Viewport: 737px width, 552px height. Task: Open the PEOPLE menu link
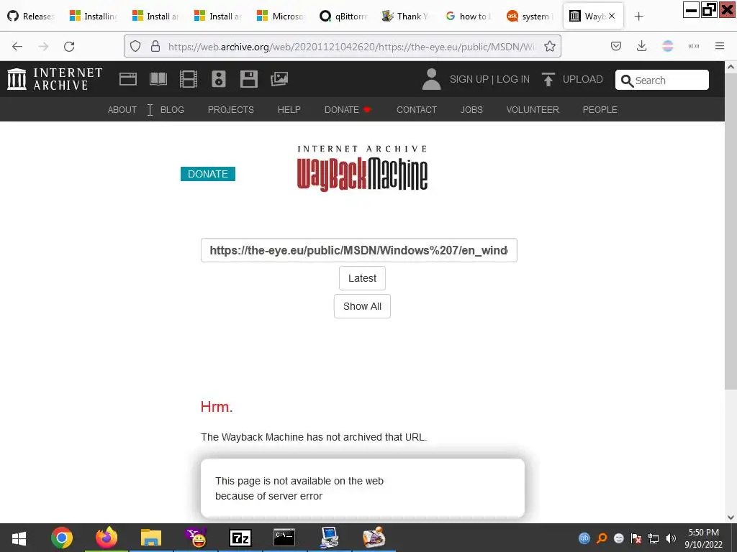click(600, 110)
